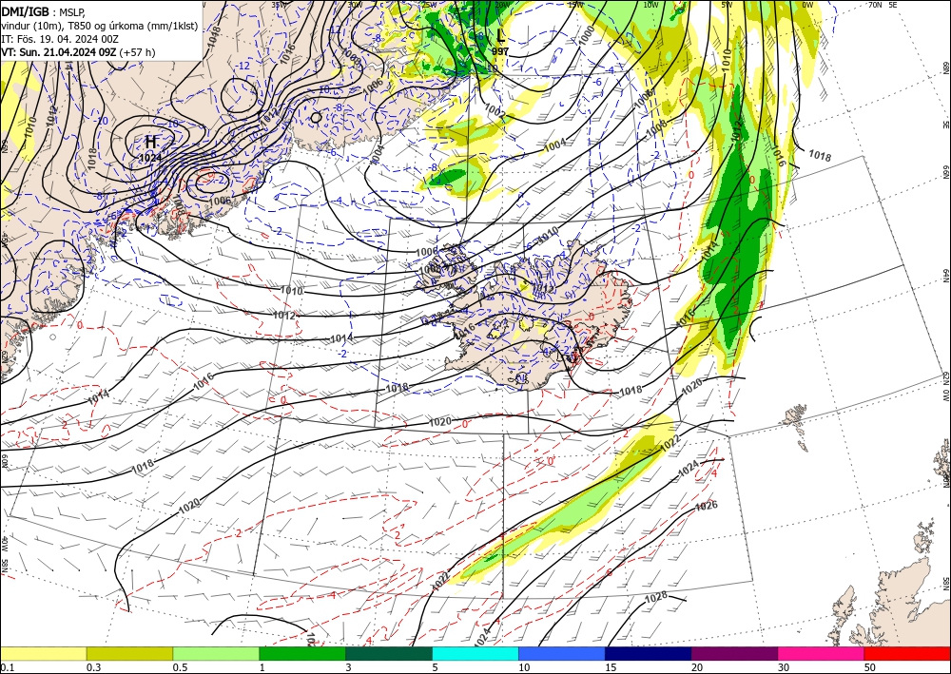Click the light green 0.5–1 legend band
Viewport: 951px width, 674px height.
[x=216, y=653]
